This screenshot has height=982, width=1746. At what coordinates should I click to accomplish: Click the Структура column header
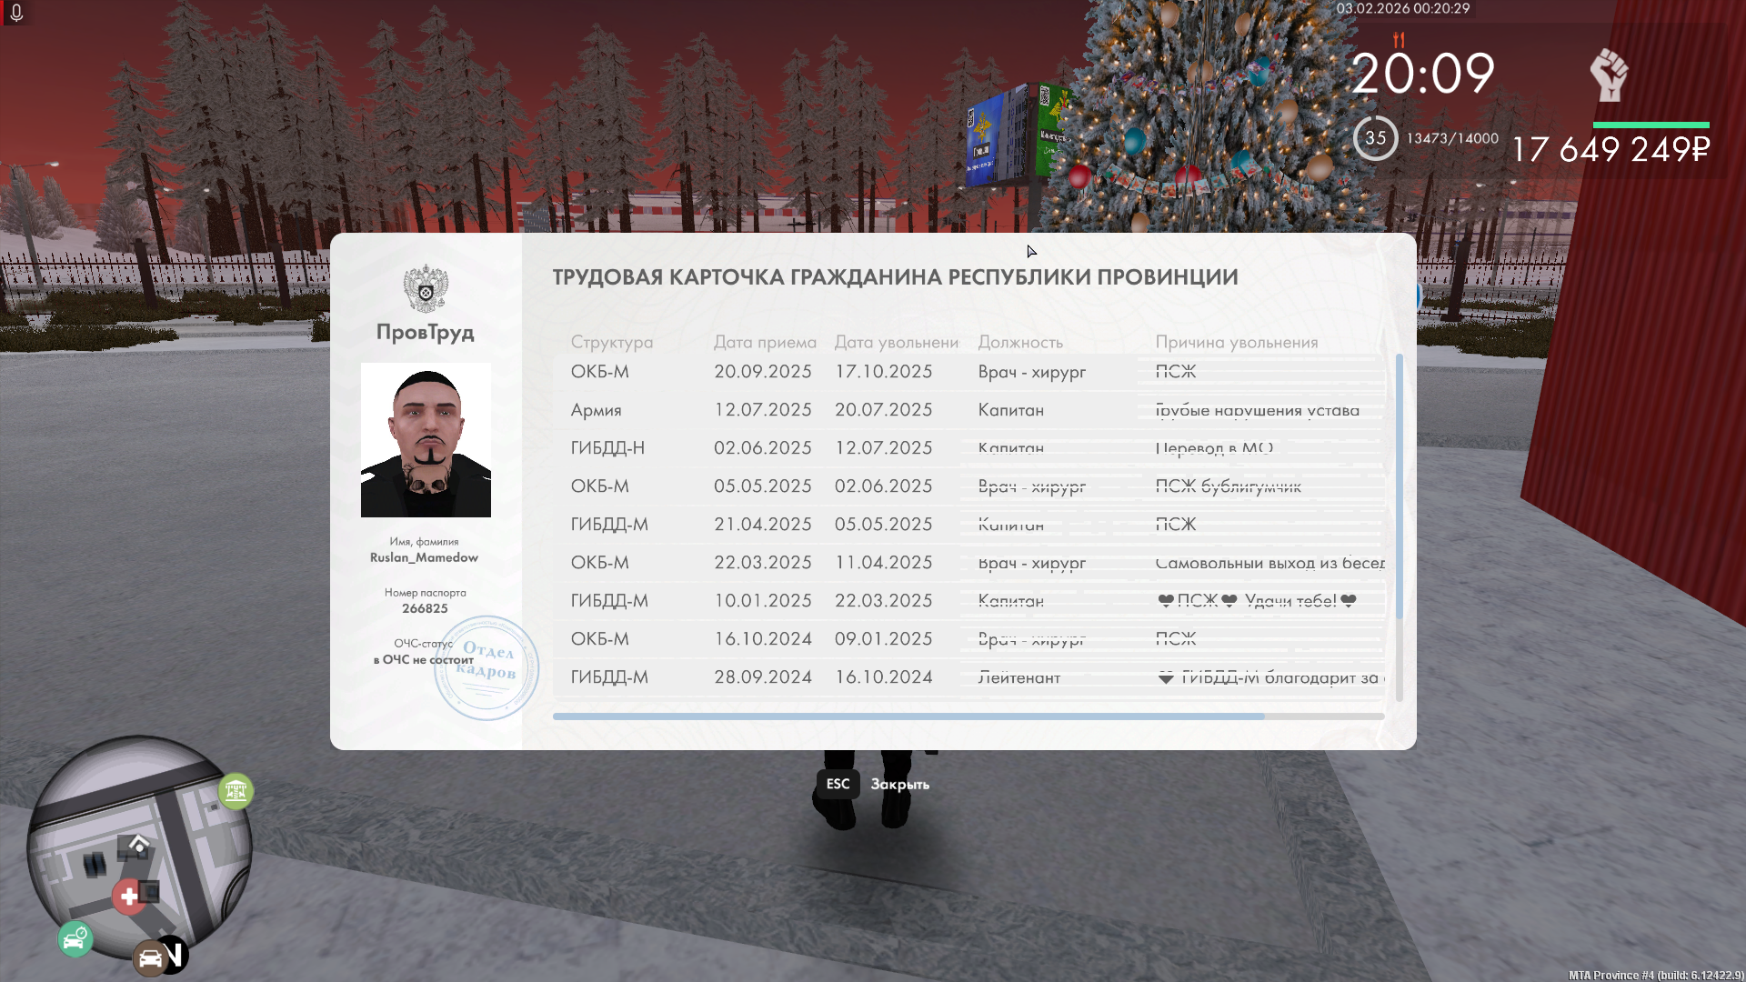(611, 342)
